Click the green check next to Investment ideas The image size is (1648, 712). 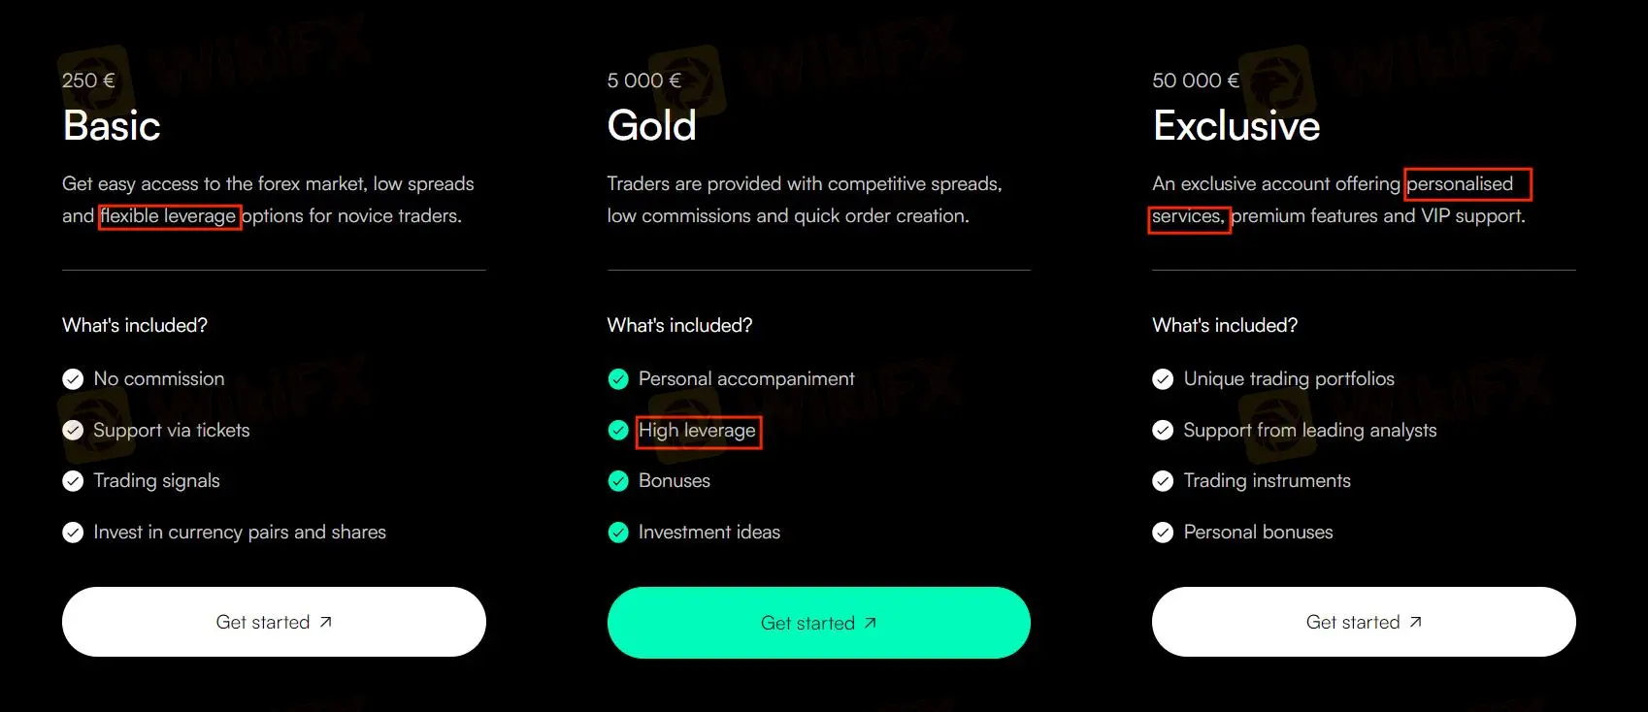click(x=618, y=533)
